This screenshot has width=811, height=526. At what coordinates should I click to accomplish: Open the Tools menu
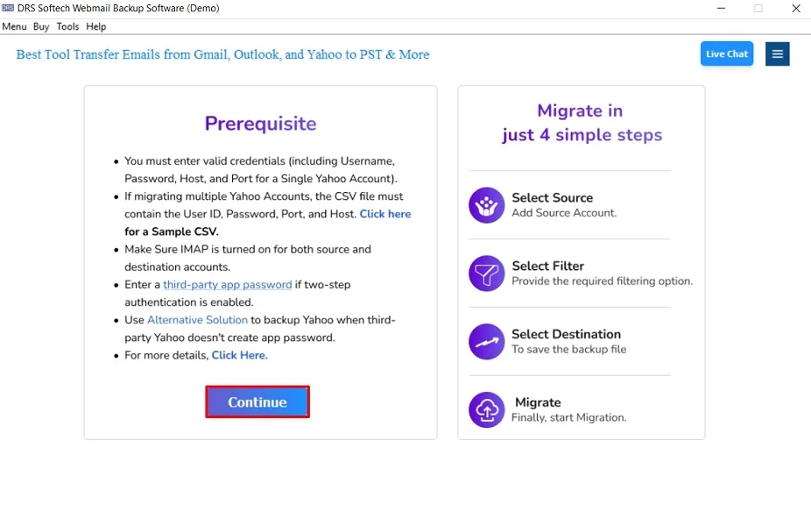[67, 26]
